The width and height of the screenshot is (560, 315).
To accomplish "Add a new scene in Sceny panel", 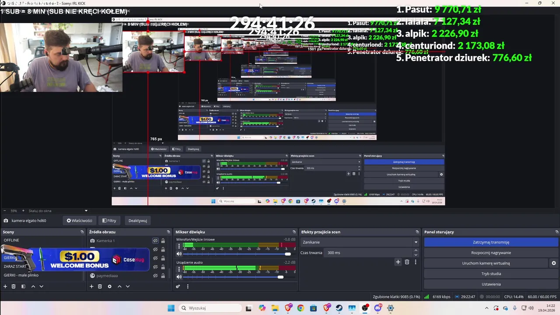I will coord(5,287).
